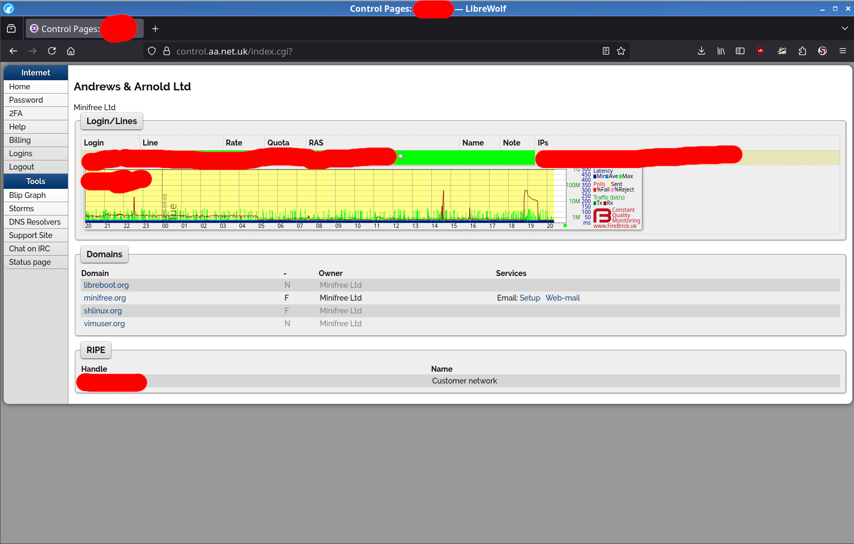Open the extensions puzzle icon
The height and width of the screenshot is (544, 854).
point(802,51)
